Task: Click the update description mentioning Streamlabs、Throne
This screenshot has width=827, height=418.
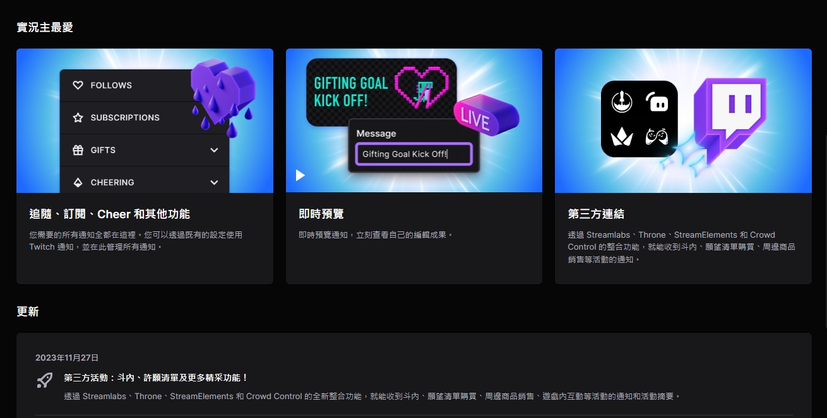Action: 372,397
